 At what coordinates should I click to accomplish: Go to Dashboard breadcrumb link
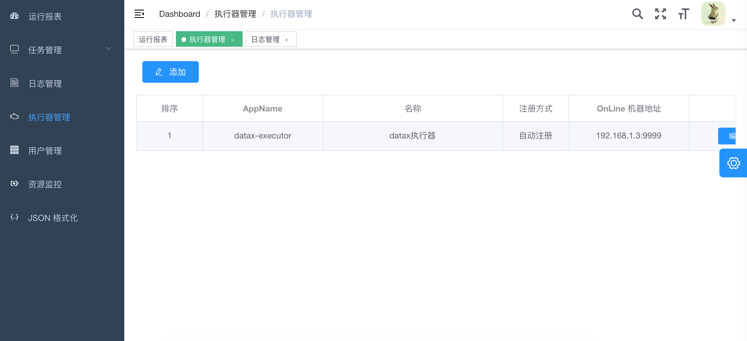click(x=180, y=14)
